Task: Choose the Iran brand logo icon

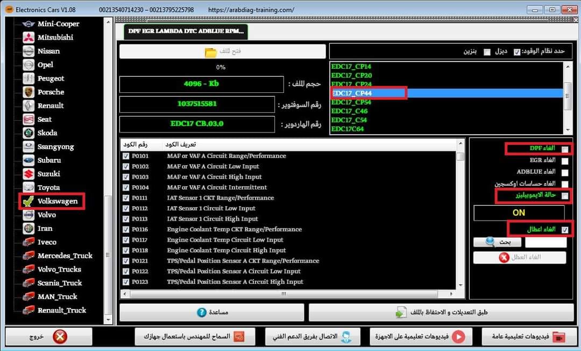Action: (x=29, y=228)
